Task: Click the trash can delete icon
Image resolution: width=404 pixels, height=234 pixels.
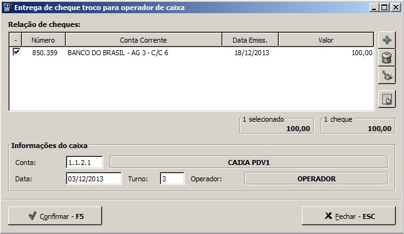Action: pos(386,58)
